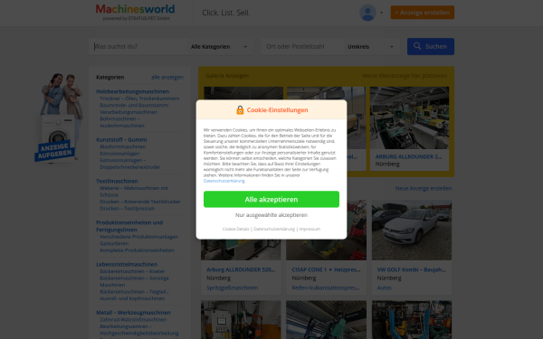Open the ARBURG ALLROUNDER gallery thumbnail
Viewport: 543px width, 339px height.
(x=409, y=118)
